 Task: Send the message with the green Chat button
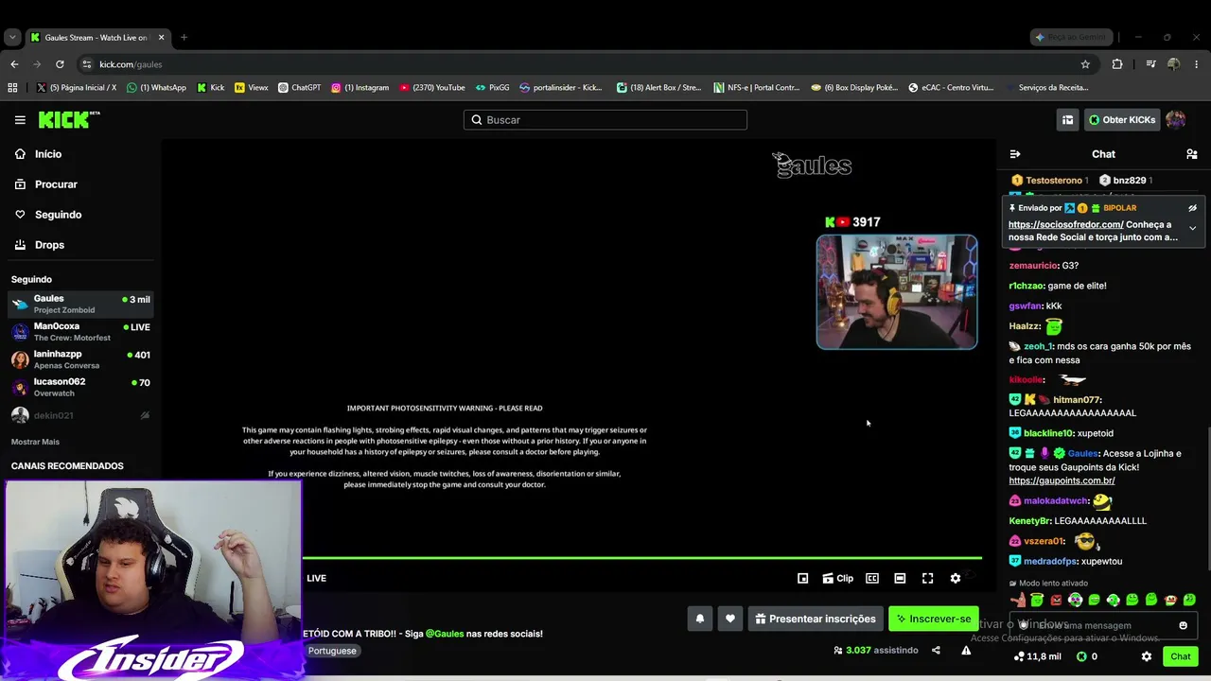click(x=1181, y=656)
